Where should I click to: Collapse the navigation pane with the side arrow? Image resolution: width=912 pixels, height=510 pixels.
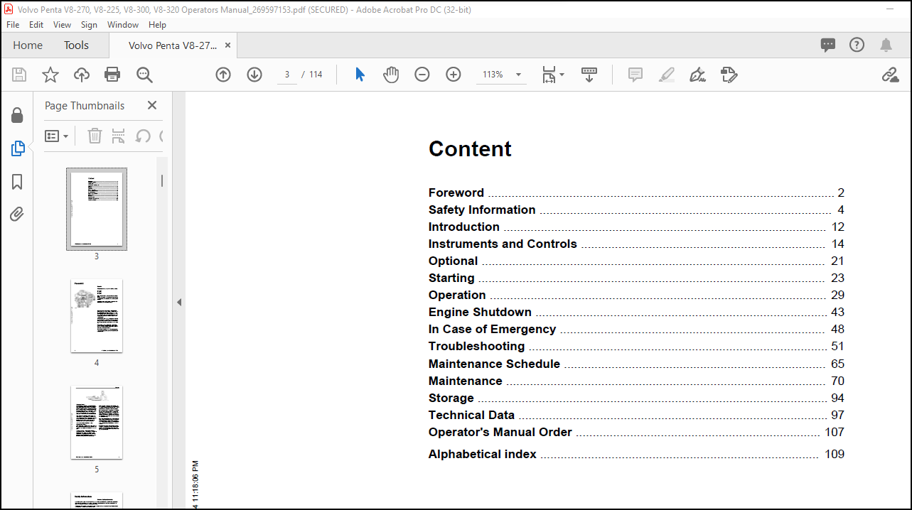pos(179,302)
